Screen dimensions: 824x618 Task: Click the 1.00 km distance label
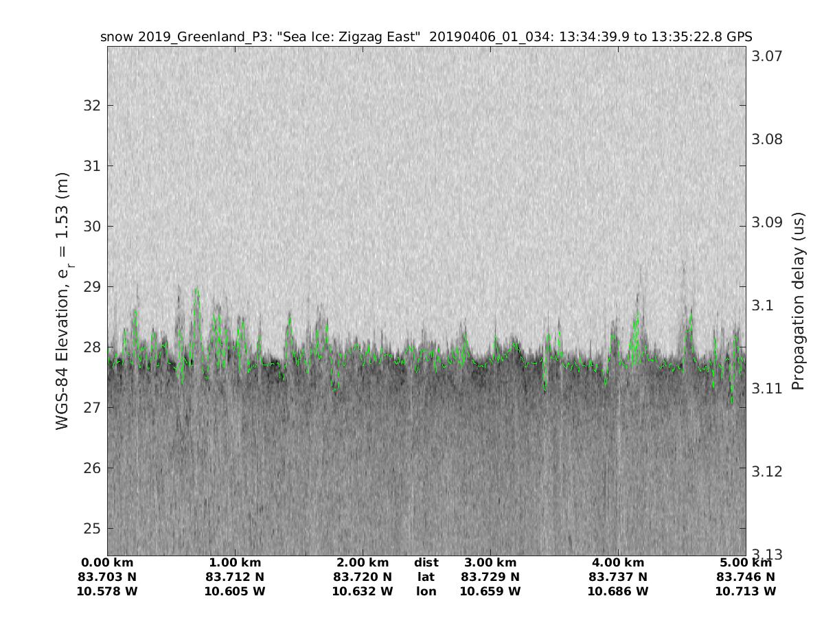pyautogui.click(x=235, y=564)
